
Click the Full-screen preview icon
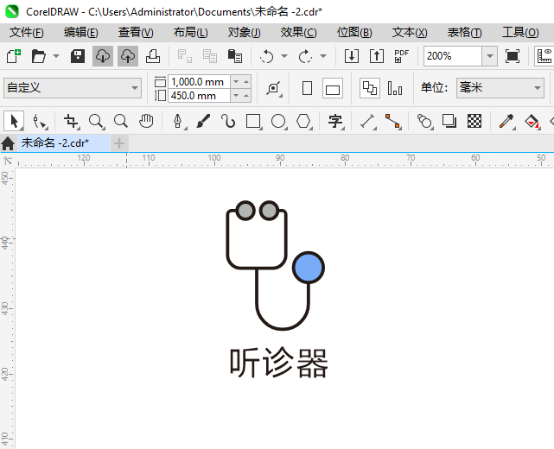(513, 56)
